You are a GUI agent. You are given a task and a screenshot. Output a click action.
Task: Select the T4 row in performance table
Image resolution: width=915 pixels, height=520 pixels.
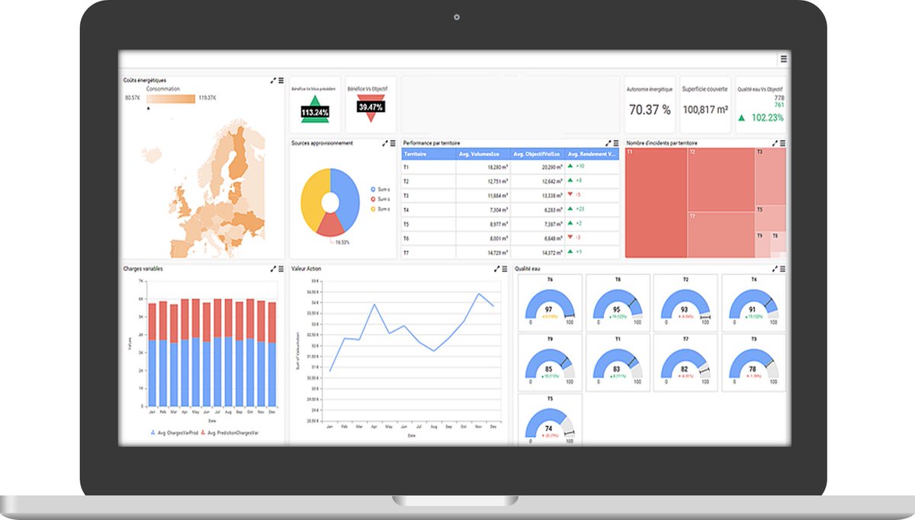[x=511, y=209]
